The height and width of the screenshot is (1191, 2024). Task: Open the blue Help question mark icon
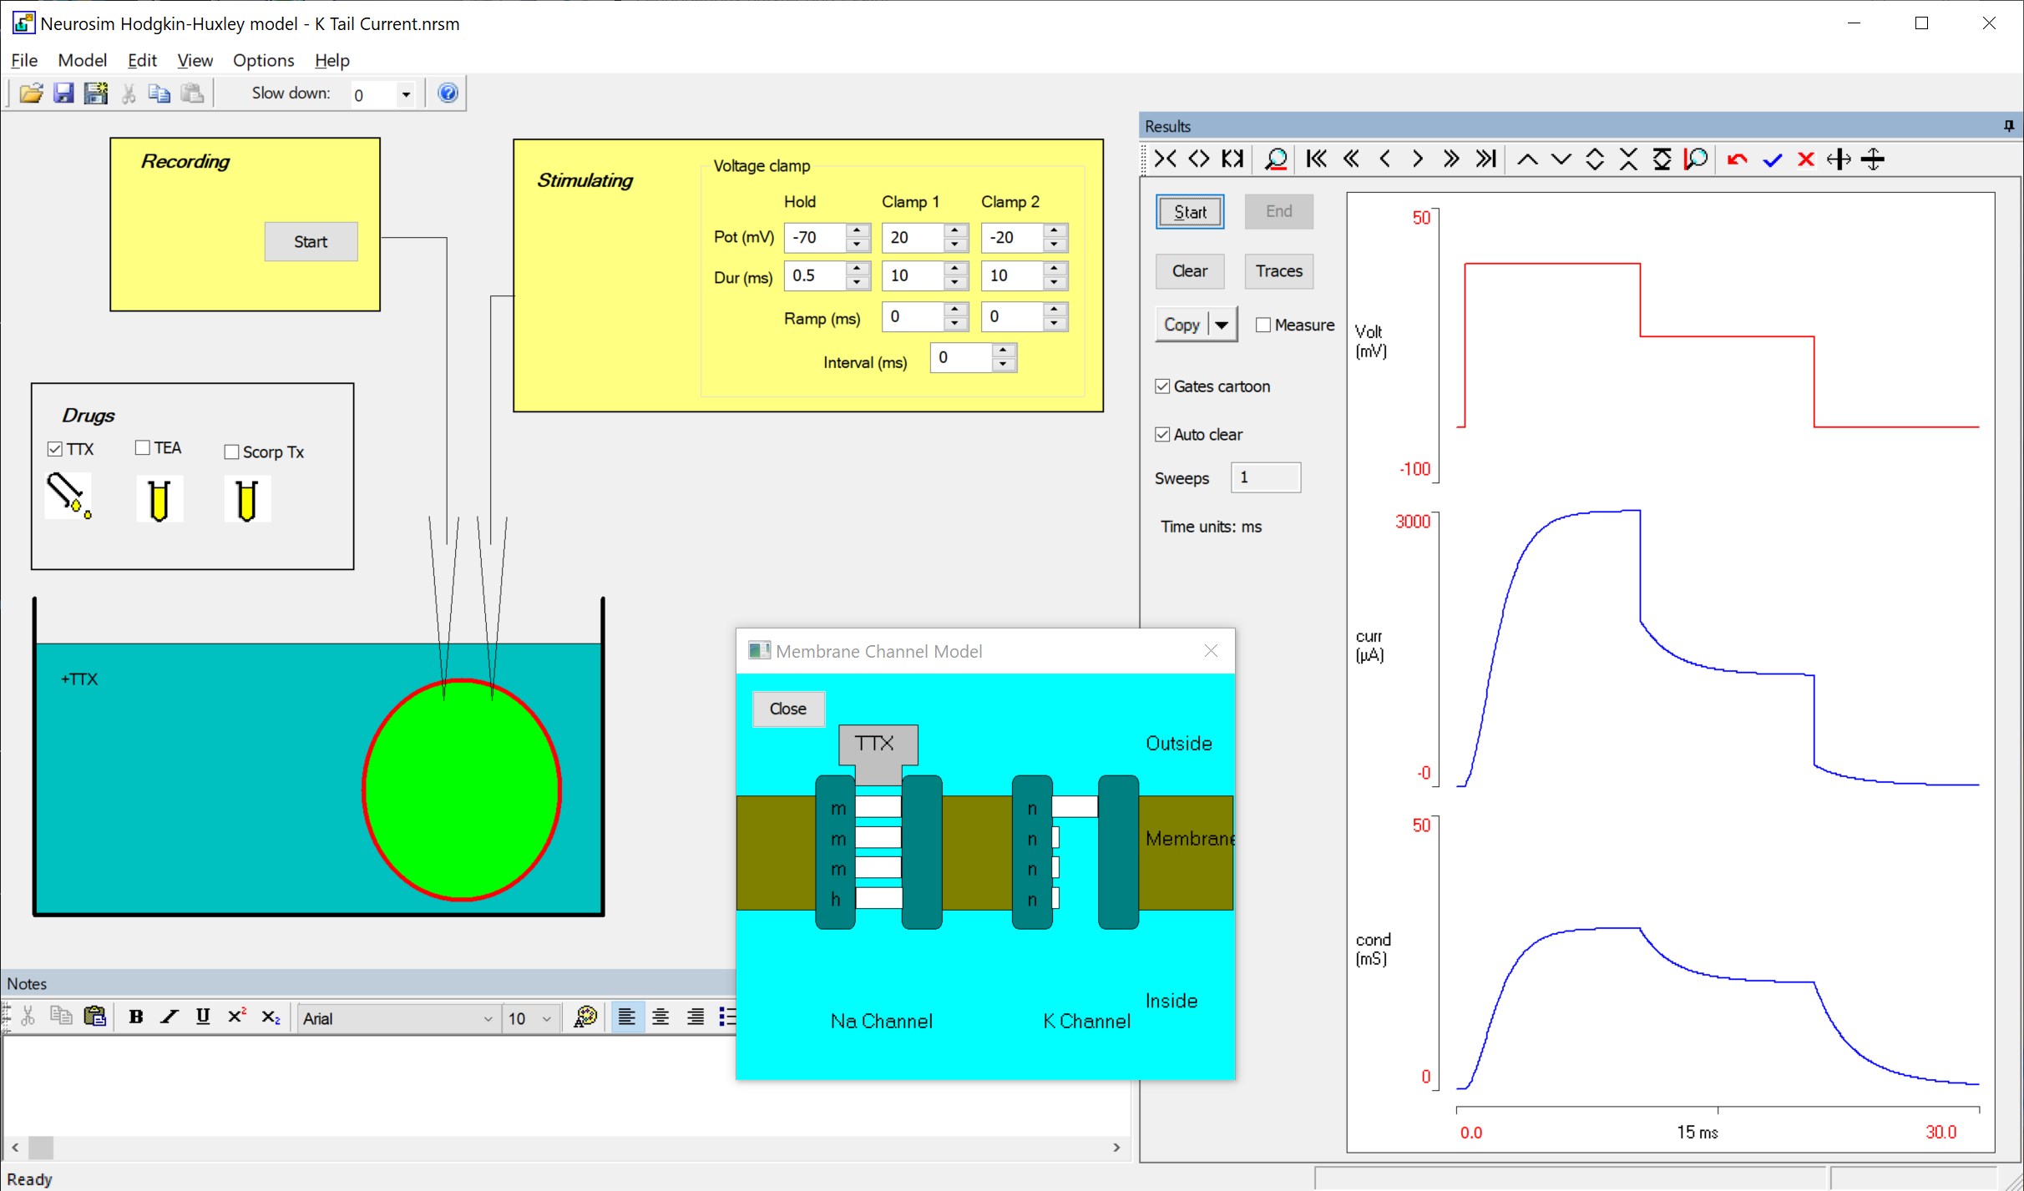[448, 93]
